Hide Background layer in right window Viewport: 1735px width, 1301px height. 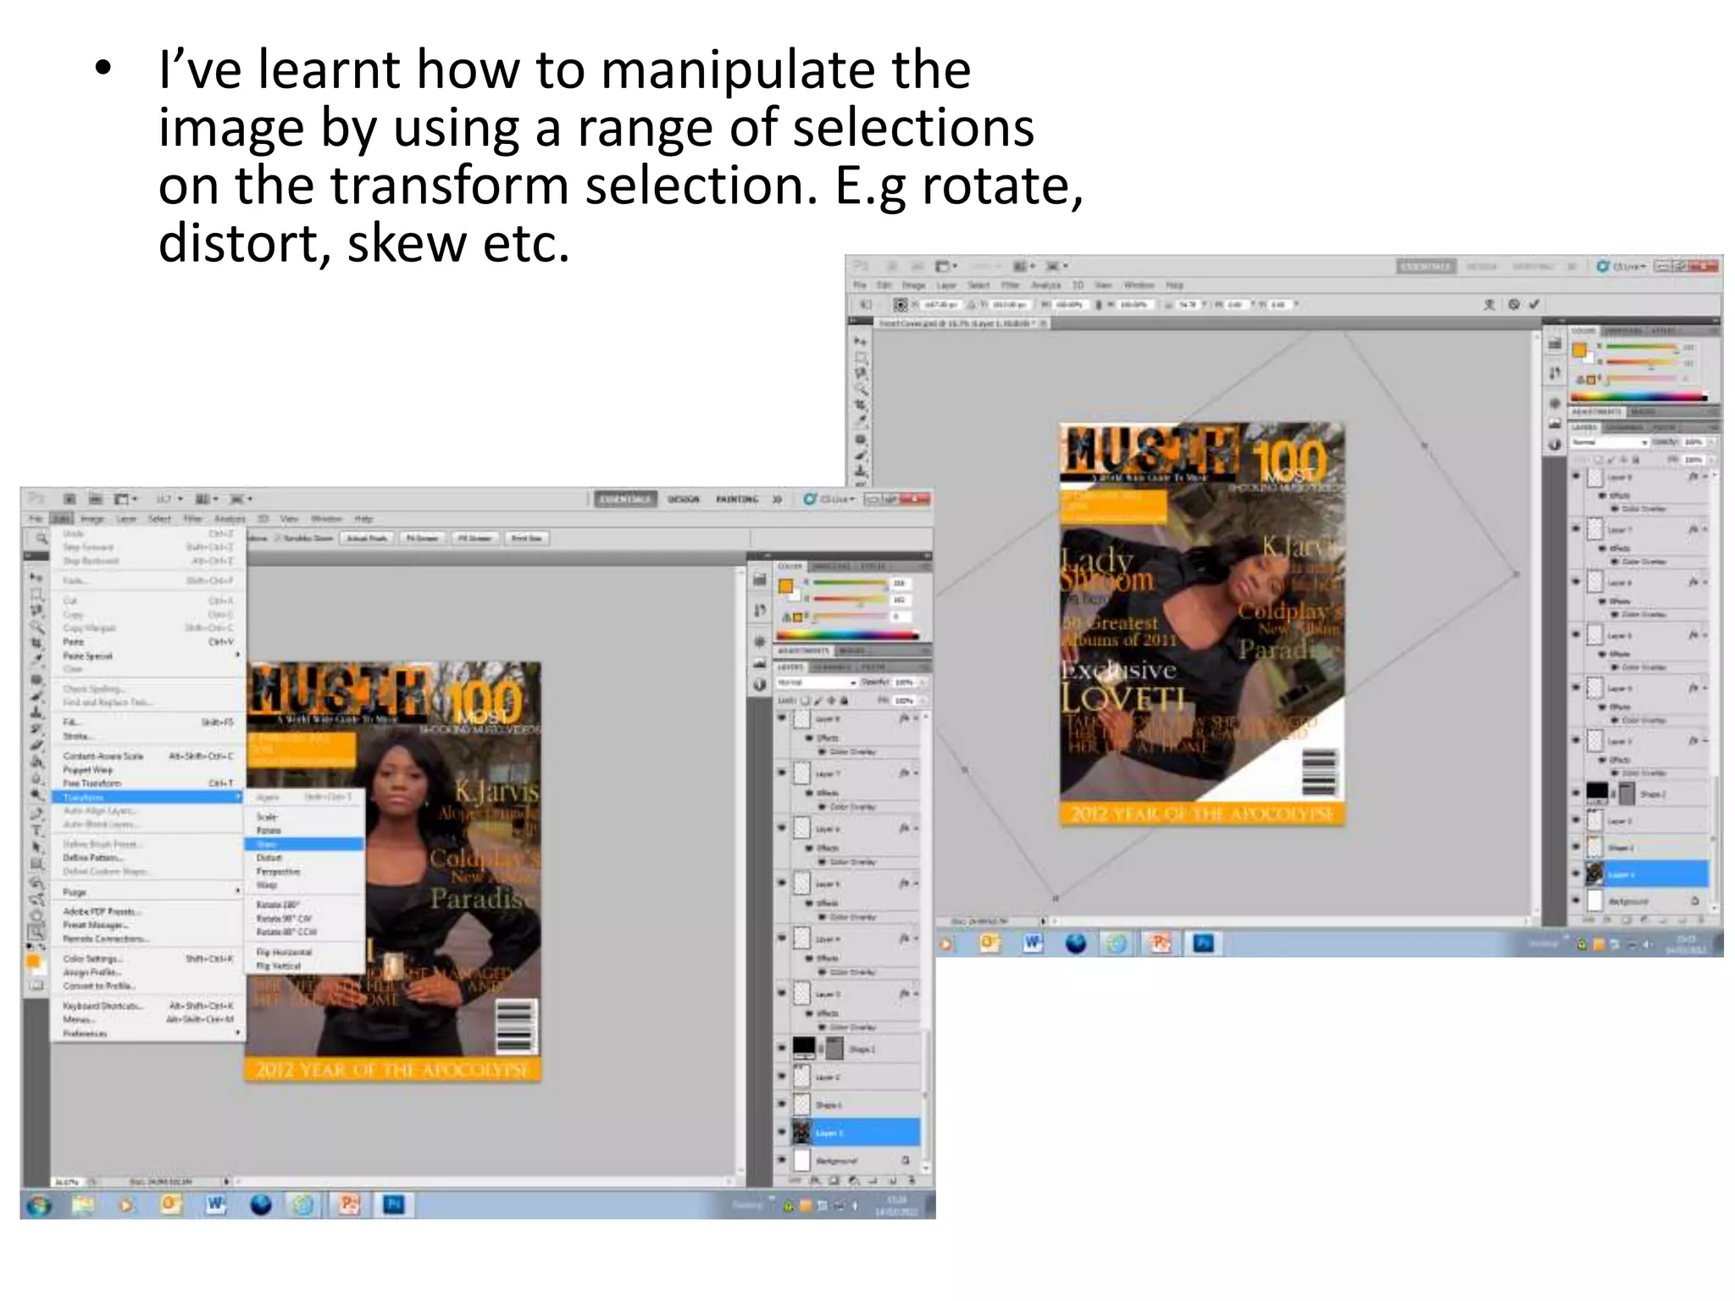tap(1576, 901)
